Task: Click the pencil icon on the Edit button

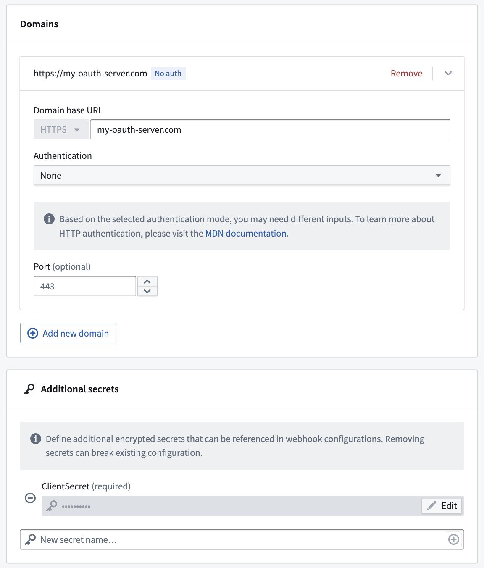Action: tap(431, 506)
